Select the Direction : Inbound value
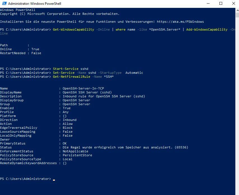The width and height of the screenshot is (239, 195). (x=69, y=120)
